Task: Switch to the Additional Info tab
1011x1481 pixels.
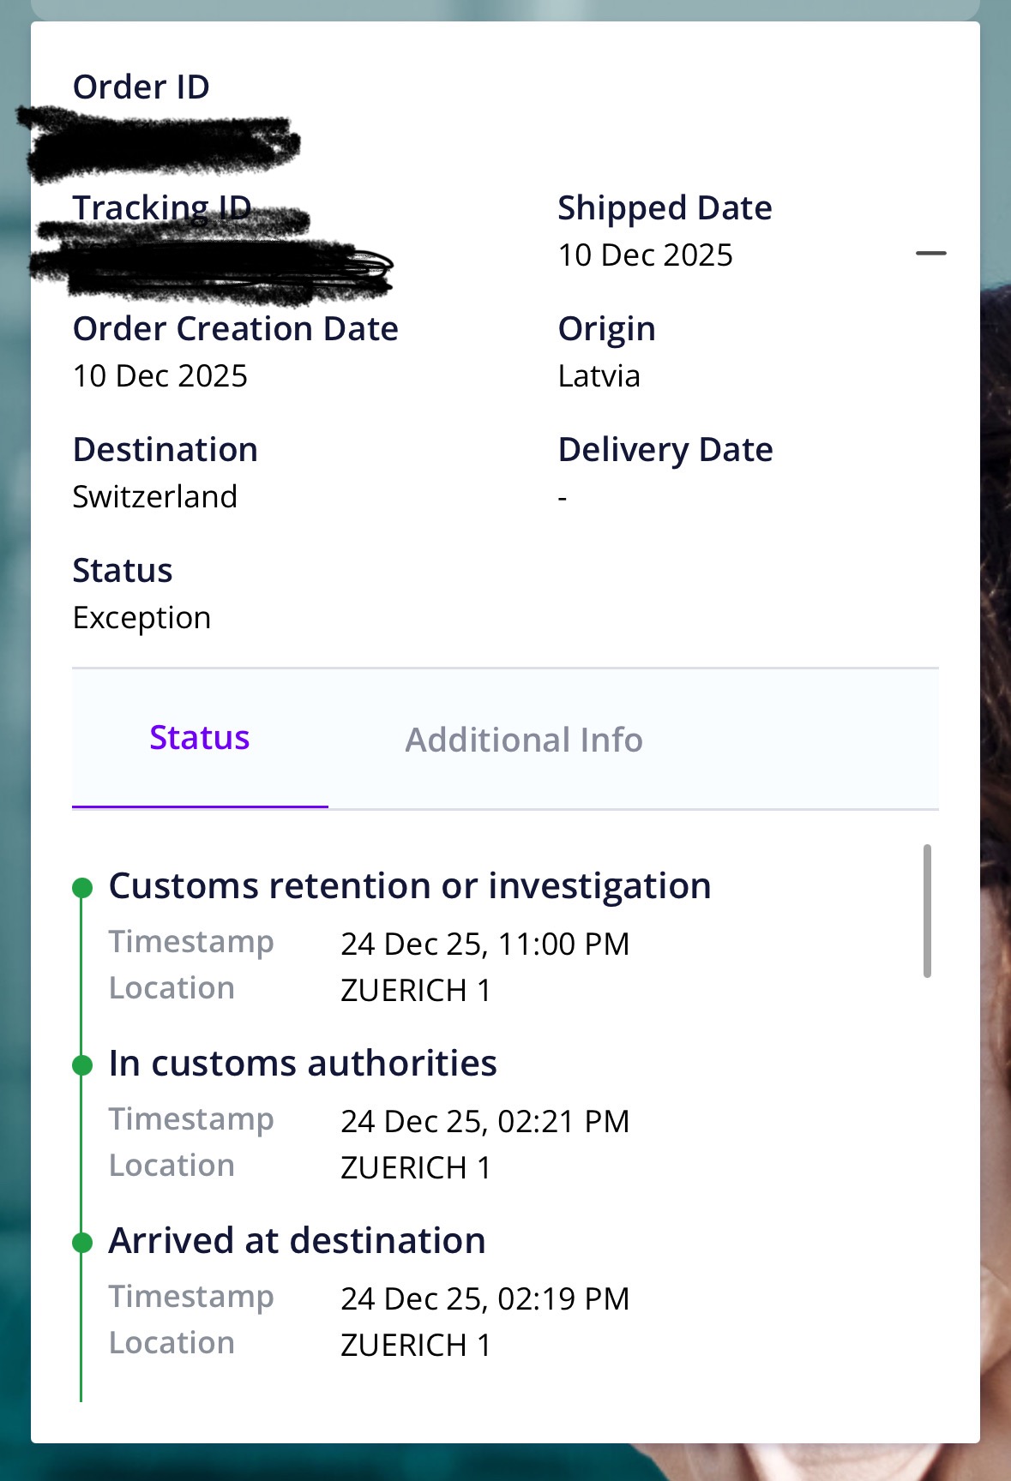Action: tap(523, 740)
